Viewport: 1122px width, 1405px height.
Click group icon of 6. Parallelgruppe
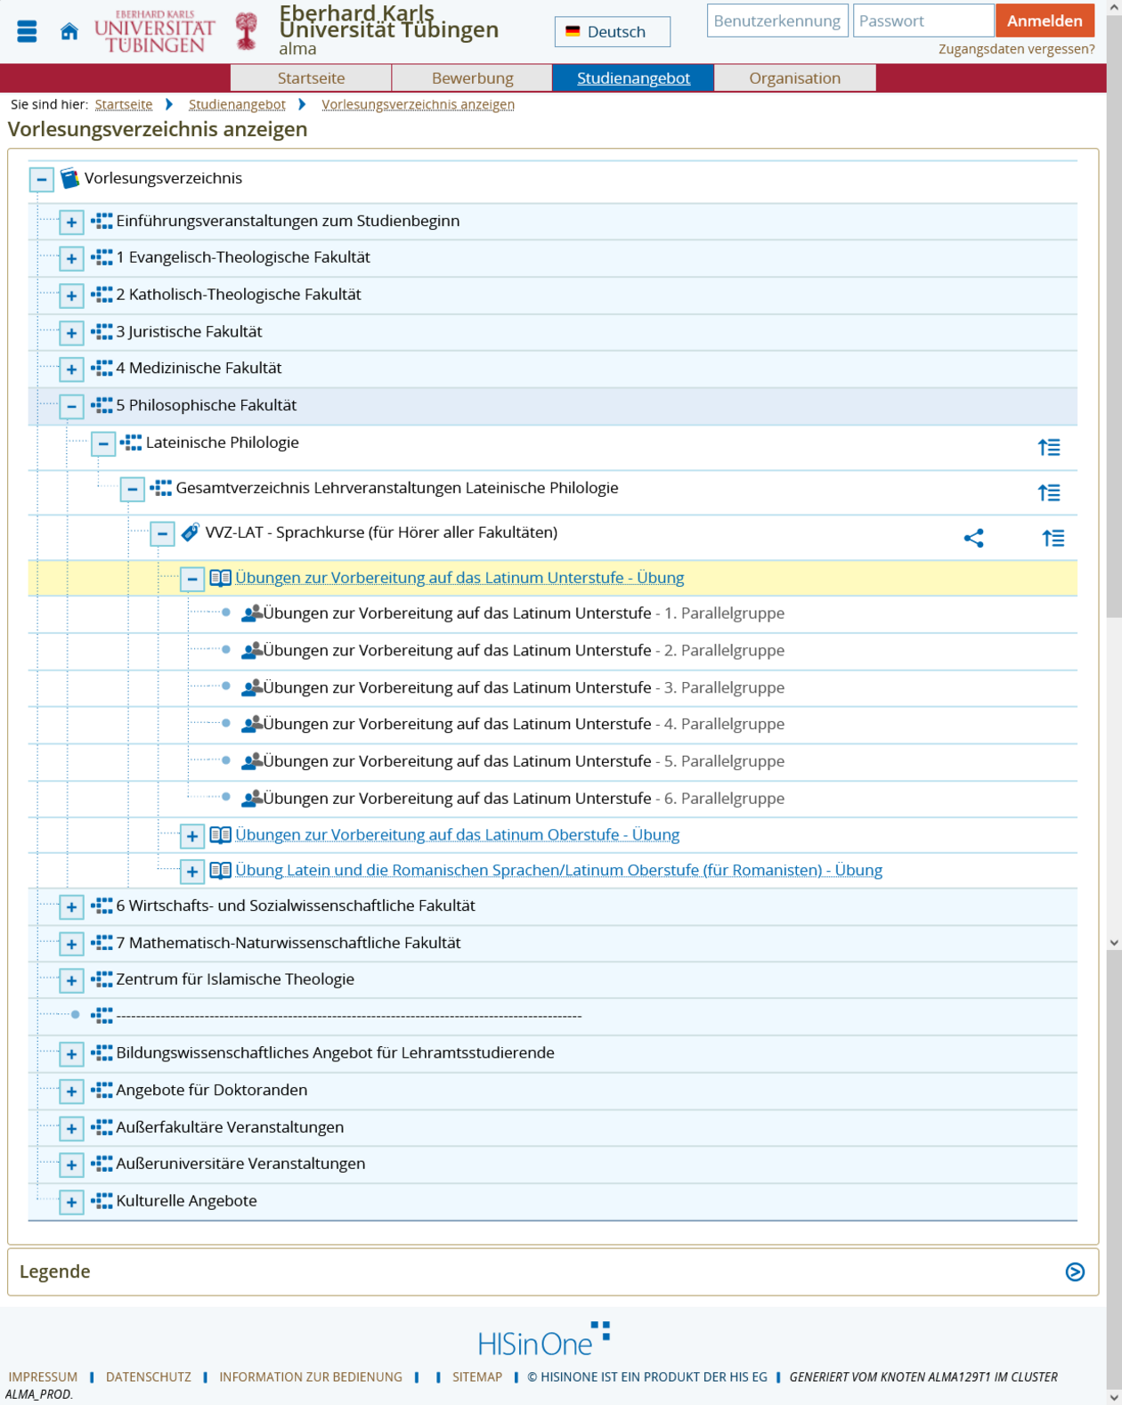pos(252,798)
